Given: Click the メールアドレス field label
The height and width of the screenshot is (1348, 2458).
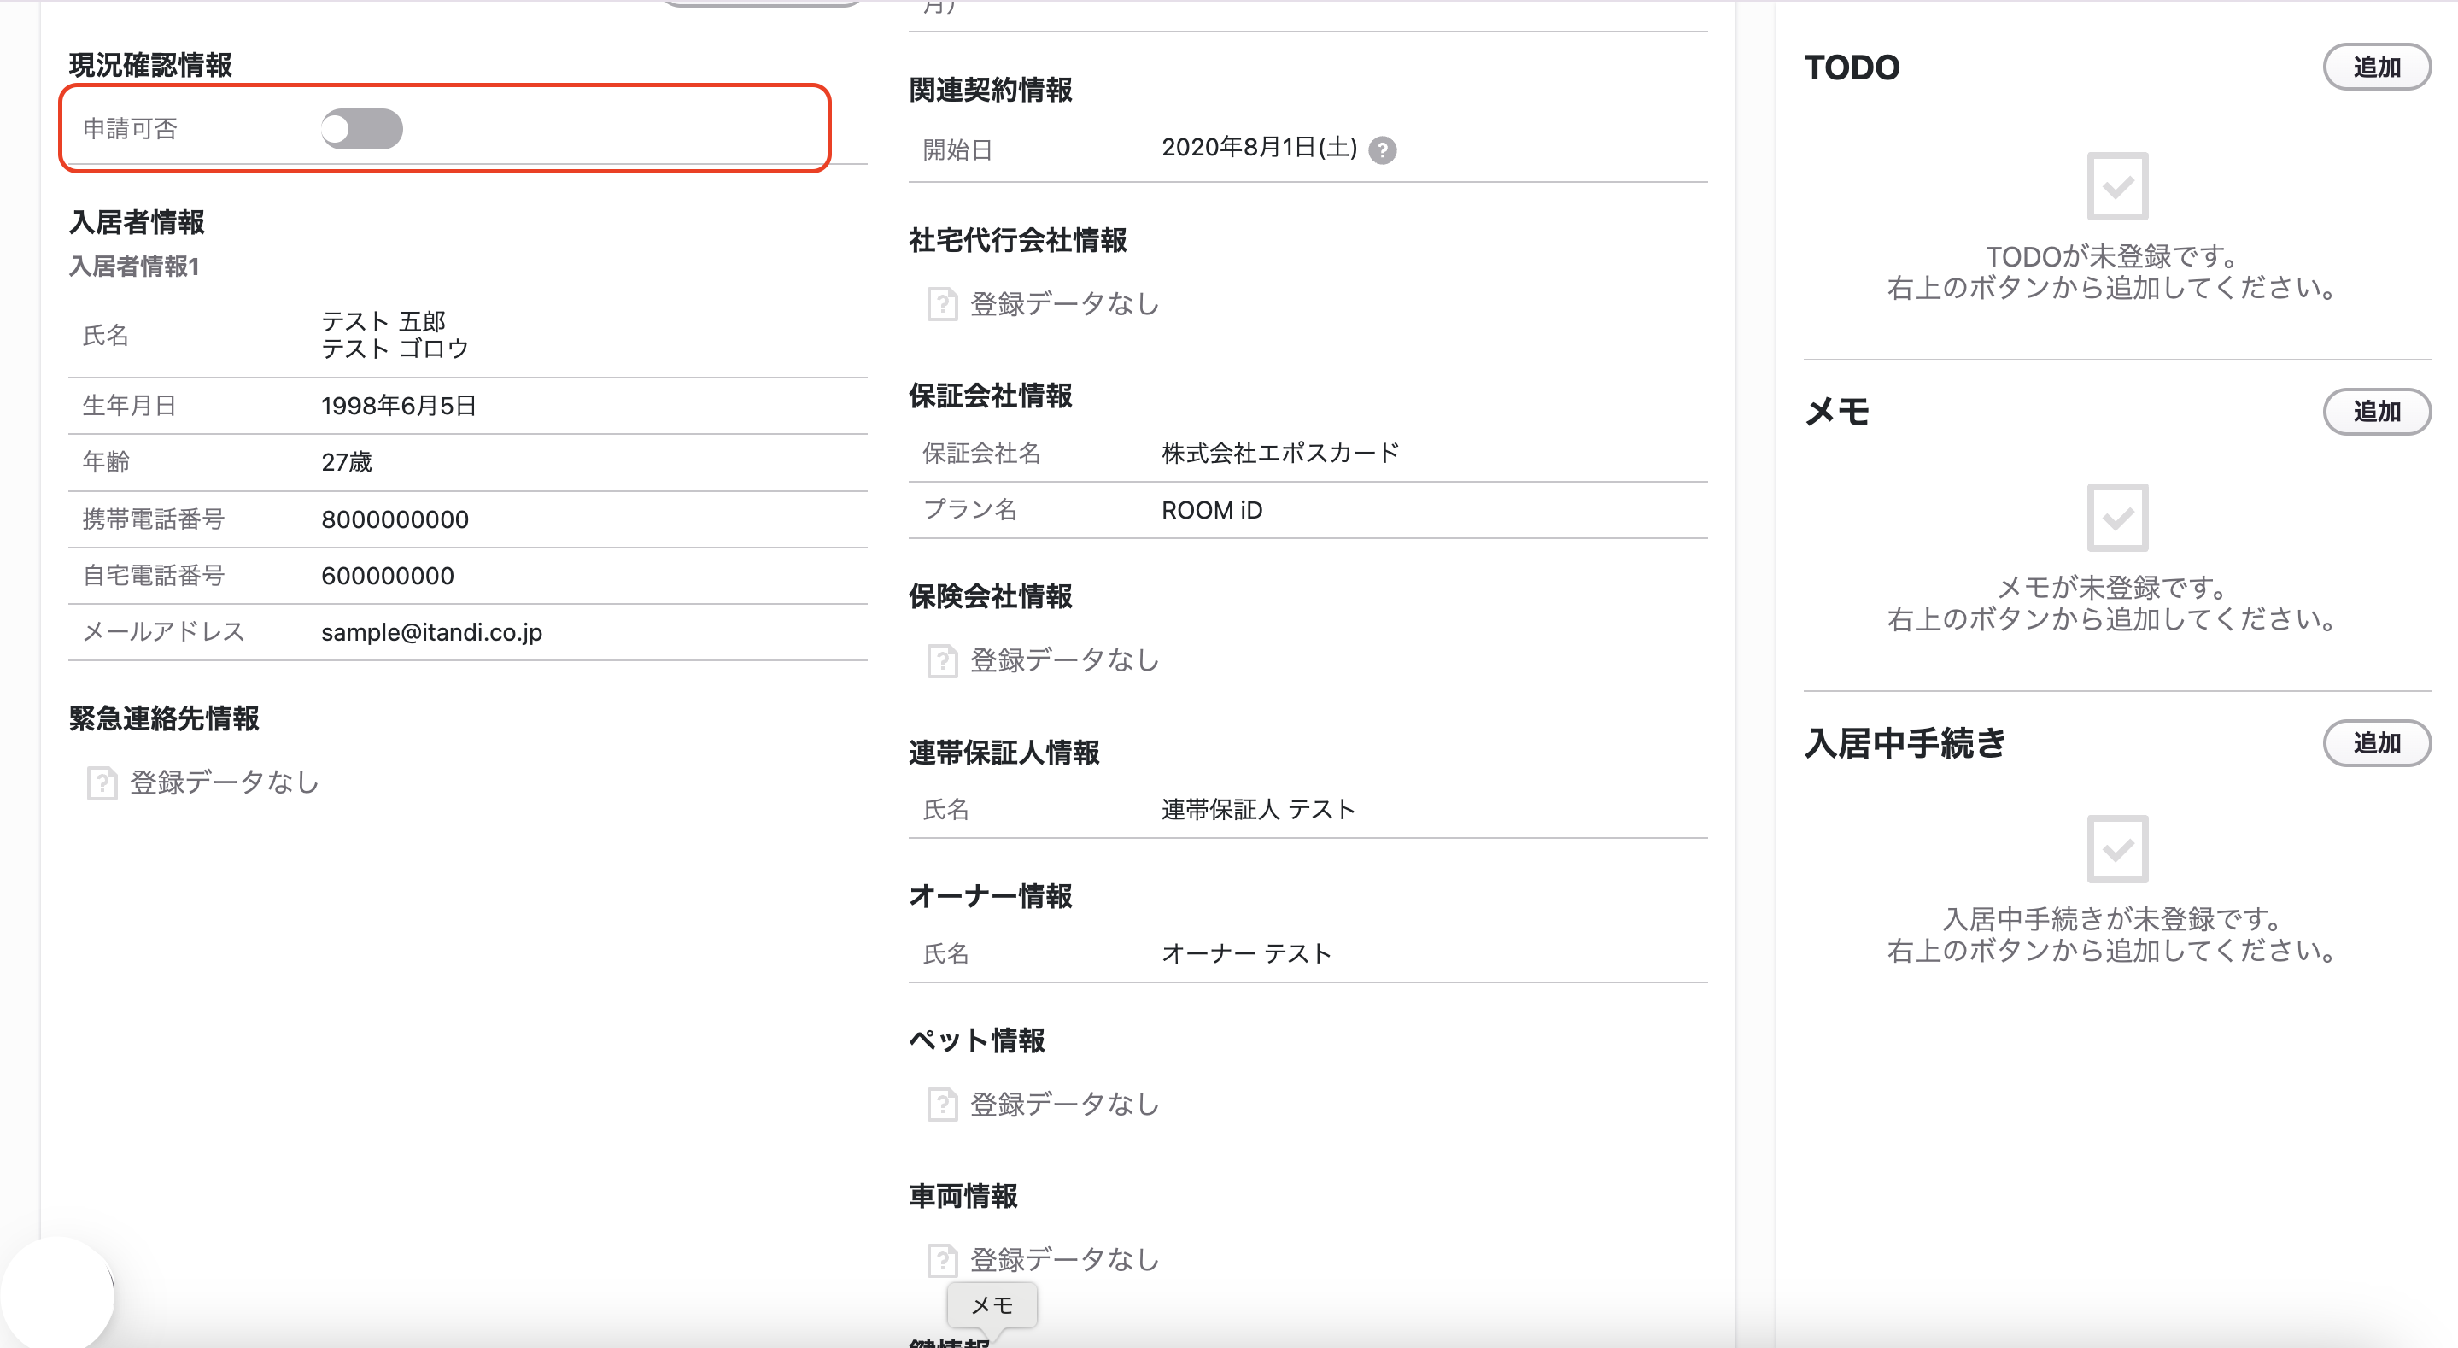Looking at the screenshot, I should [x=164, y=632].
